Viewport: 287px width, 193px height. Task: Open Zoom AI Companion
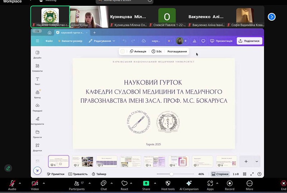tap(189, 185)
